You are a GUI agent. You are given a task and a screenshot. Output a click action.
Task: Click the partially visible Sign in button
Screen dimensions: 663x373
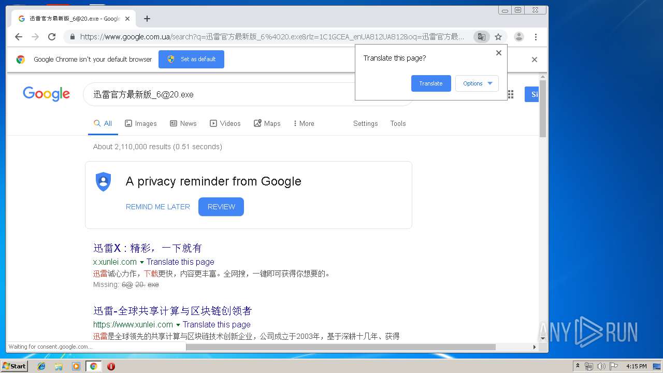532,94
